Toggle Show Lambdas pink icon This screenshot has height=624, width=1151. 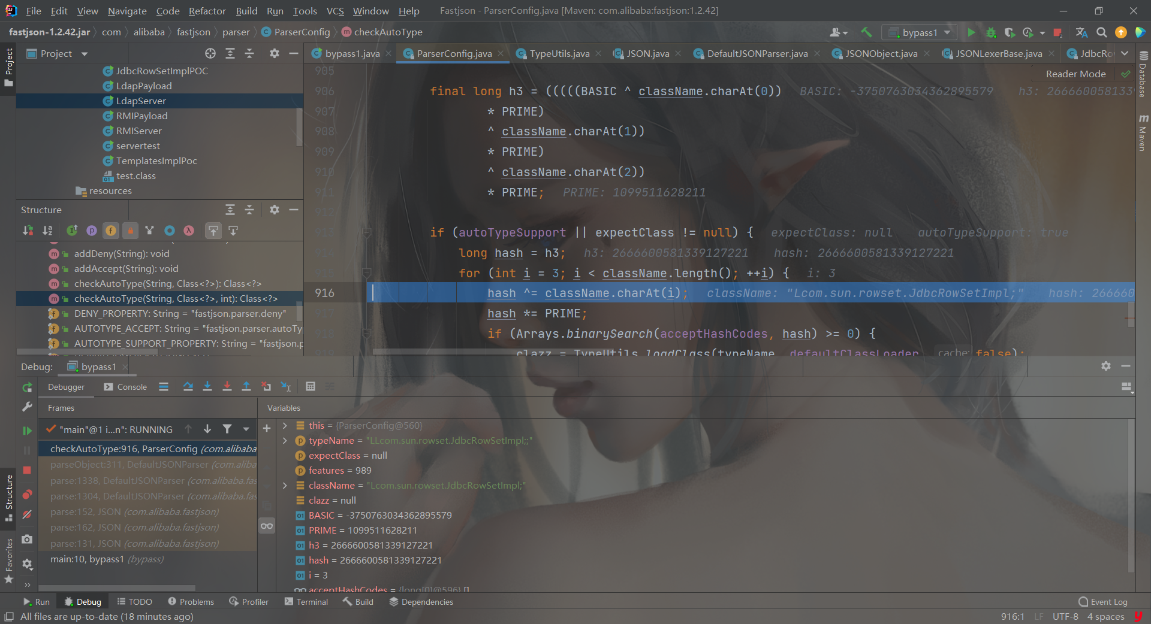pyautogui.click(x=189, y=231)
